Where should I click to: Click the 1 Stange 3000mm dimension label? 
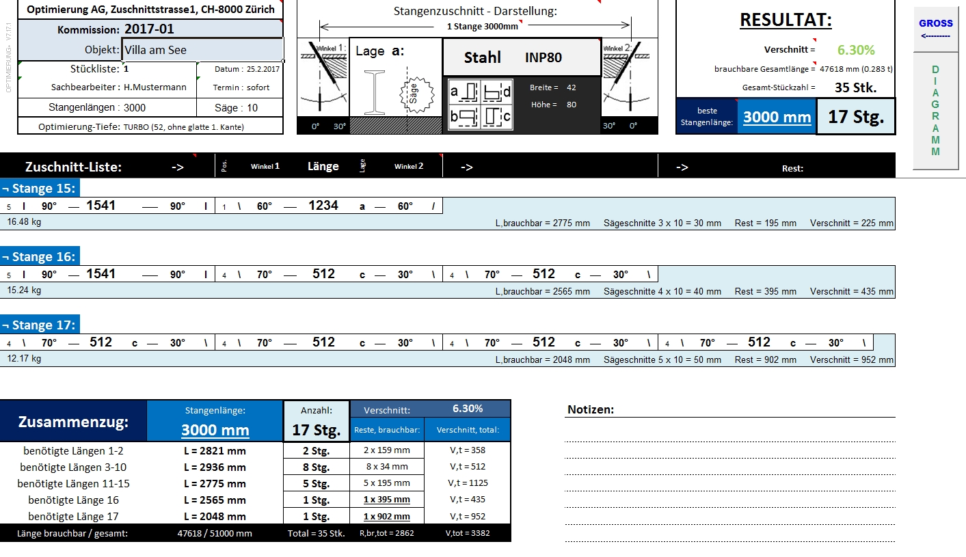point(483,26)
